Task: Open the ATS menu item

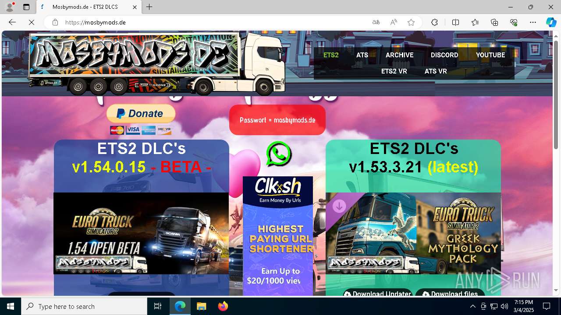Action: [362, 55]
